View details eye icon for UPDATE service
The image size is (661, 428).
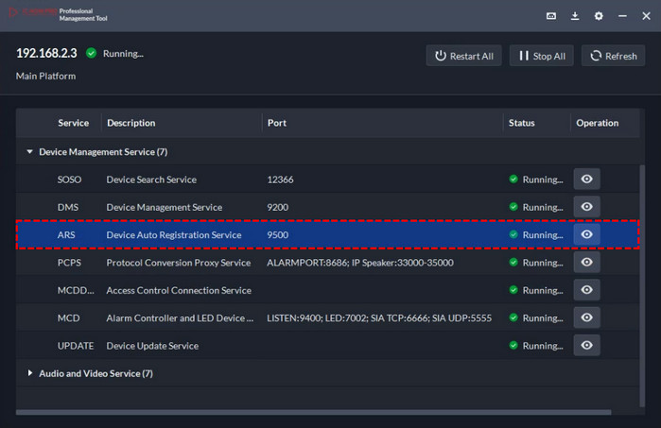(x=587, y=346)
